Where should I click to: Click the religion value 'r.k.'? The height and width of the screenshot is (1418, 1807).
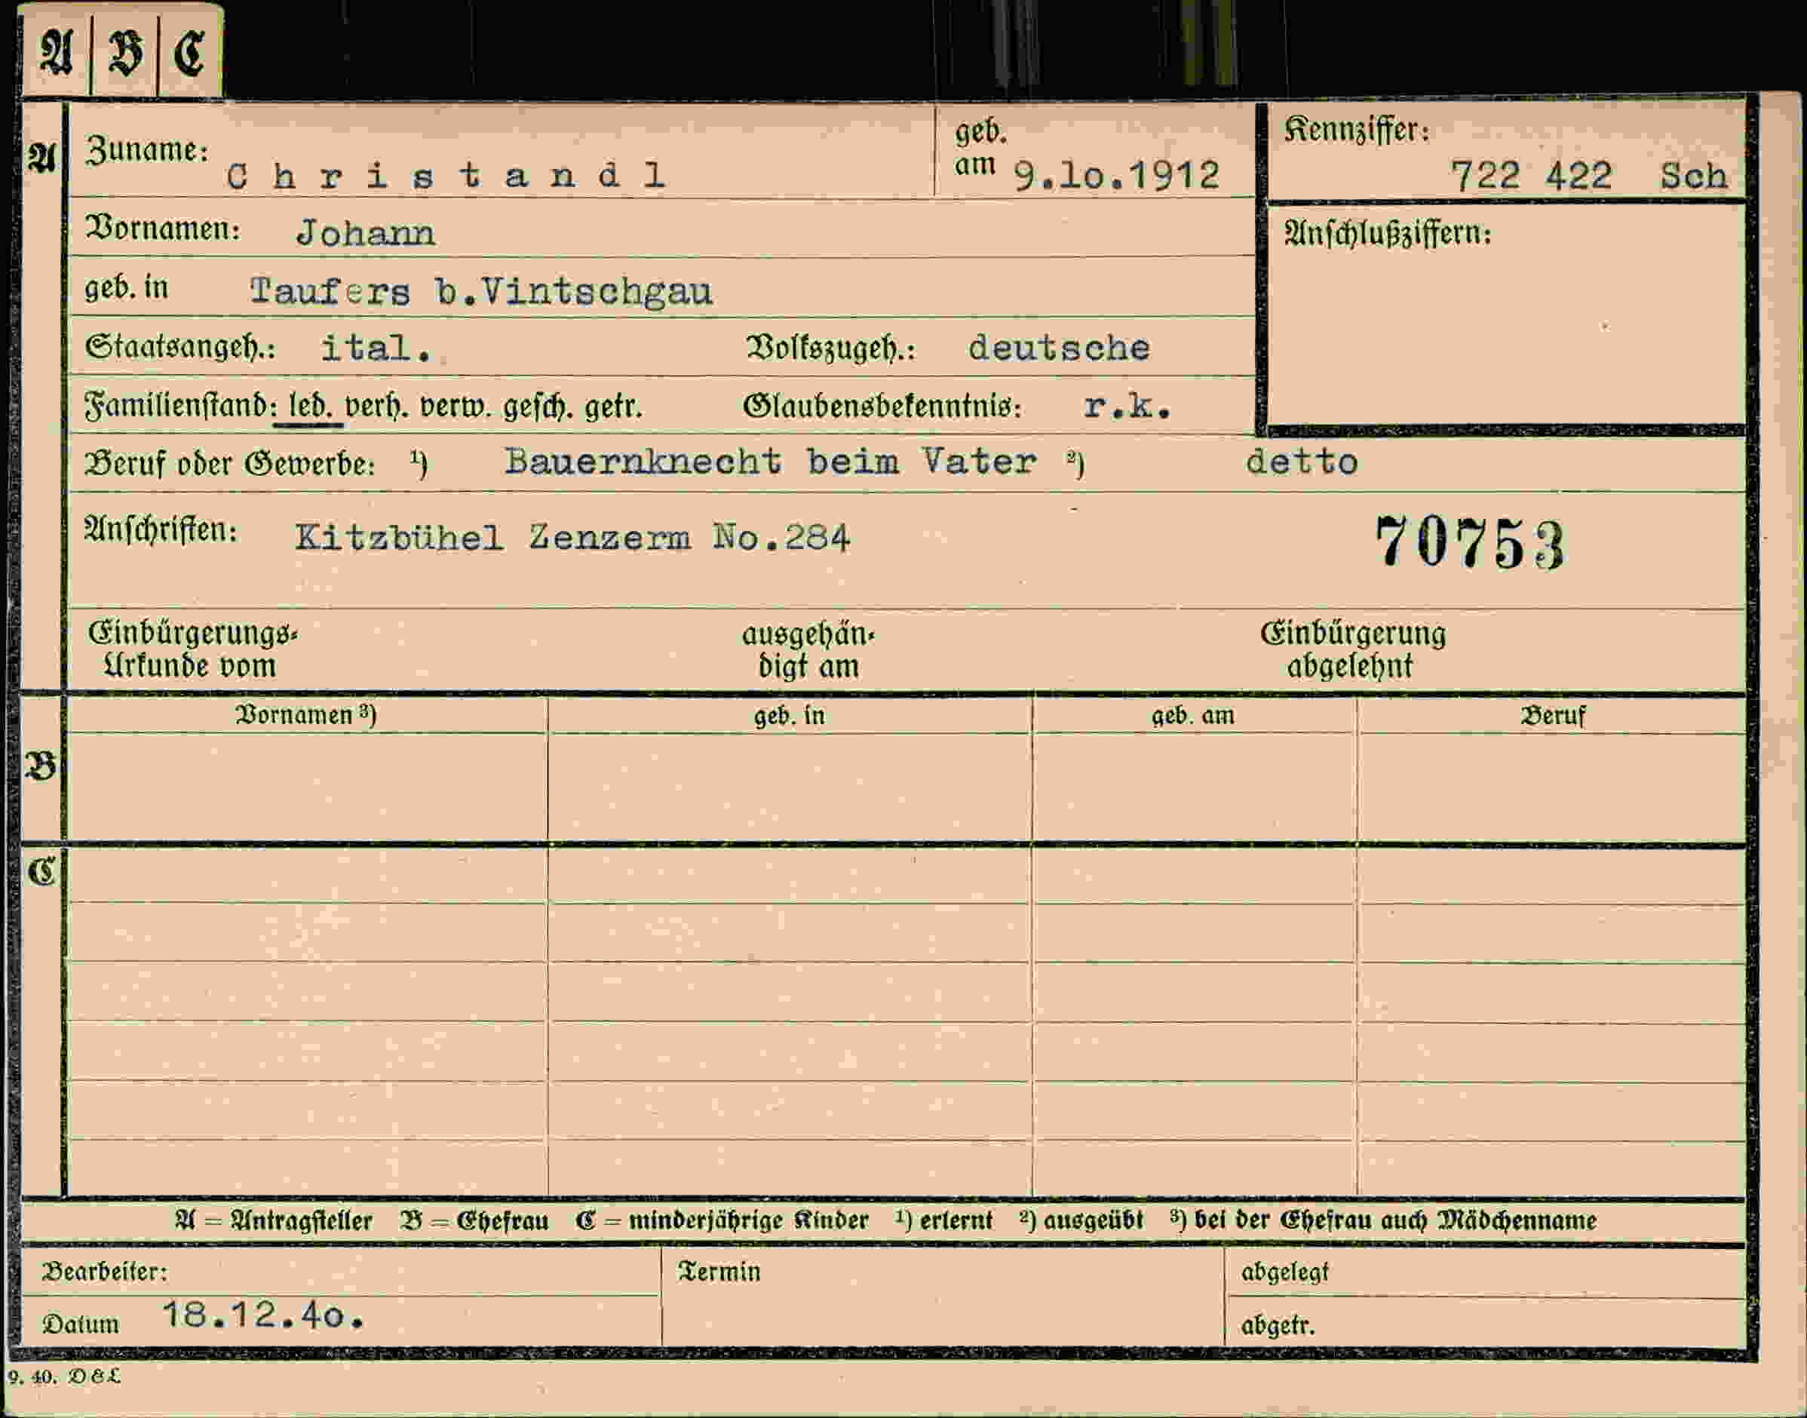click(1127, 406)
